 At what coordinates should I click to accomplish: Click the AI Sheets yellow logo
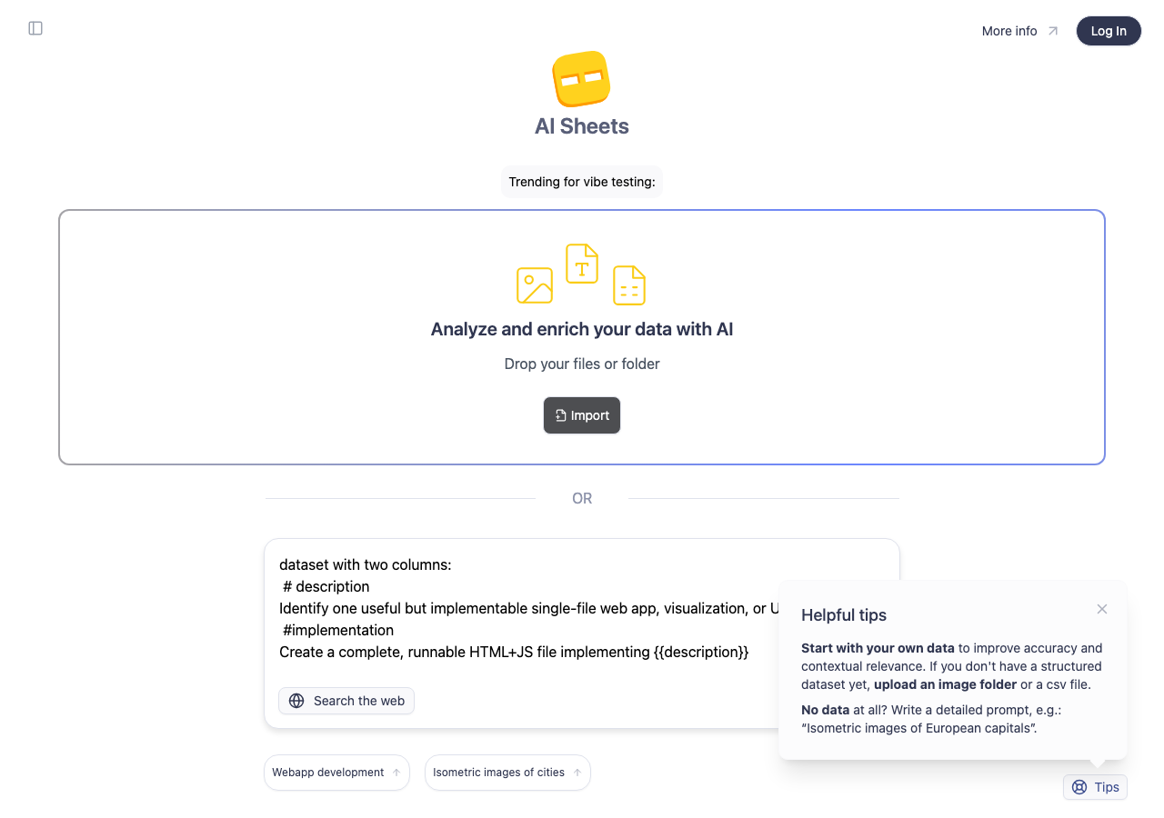click(582, 78)
